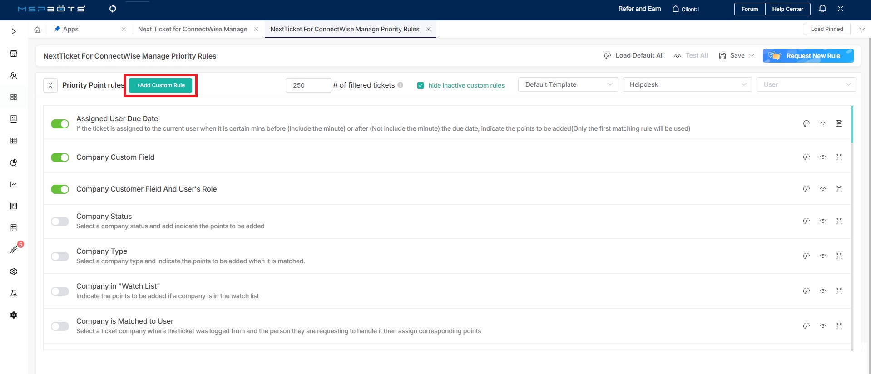Save Company Customer Field And User's Role rule

[839, 189]
